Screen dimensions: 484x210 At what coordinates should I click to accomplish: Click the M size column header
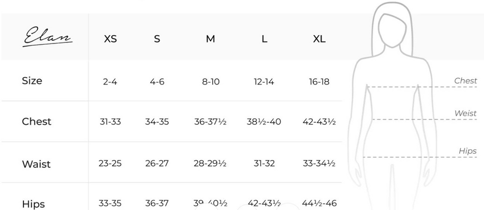click(x=211, y=39)
